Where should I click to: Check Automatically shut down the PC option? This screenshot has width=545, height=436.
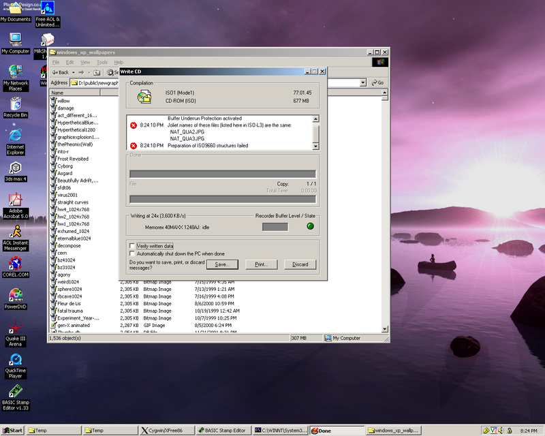click(x=132, y=253)
